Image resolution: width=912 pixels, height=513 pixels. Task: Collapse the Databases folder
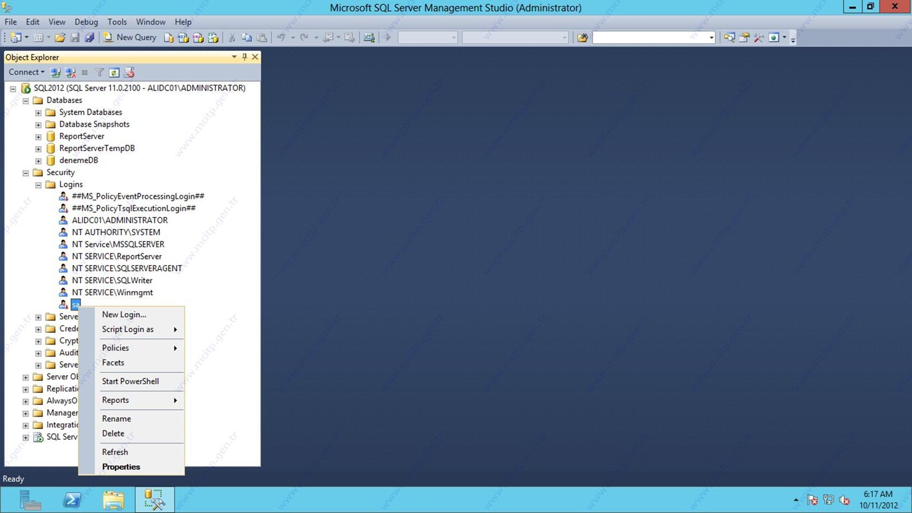26,100
